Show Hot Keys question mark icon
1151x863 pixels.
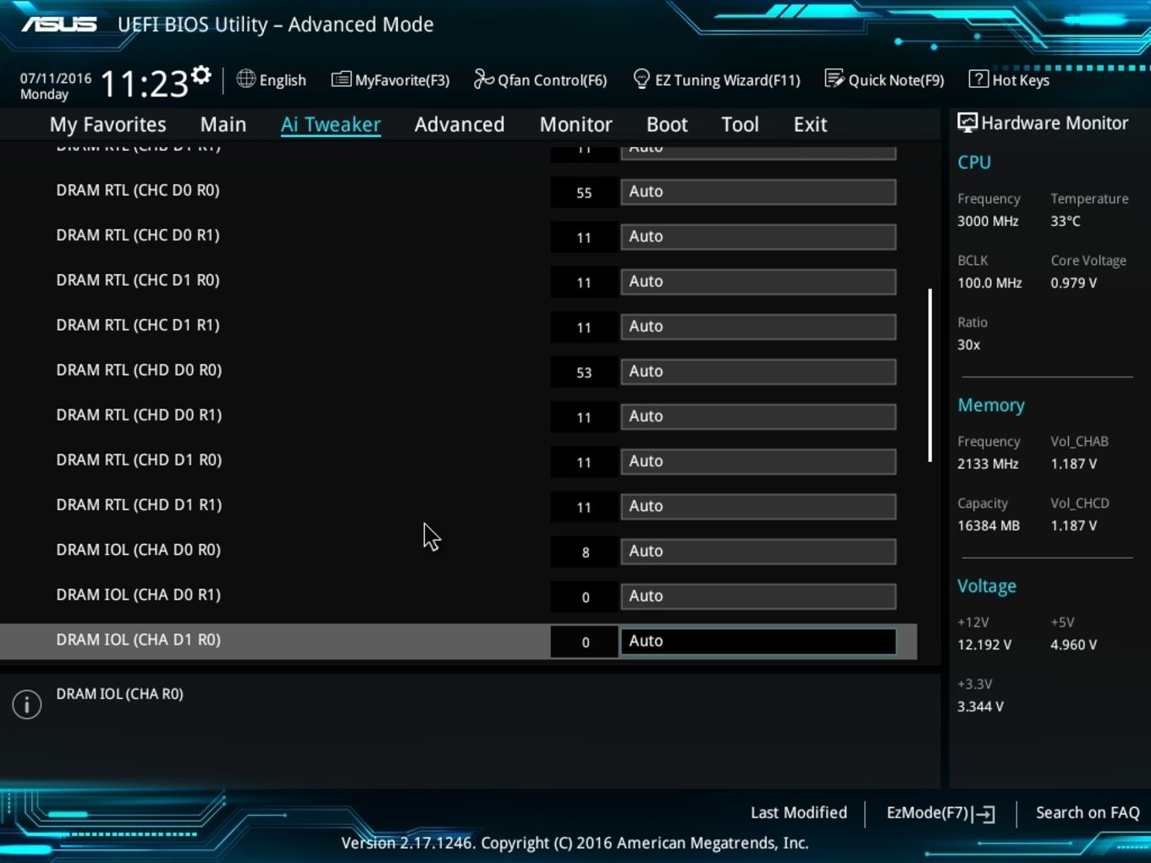click(978, 79)
